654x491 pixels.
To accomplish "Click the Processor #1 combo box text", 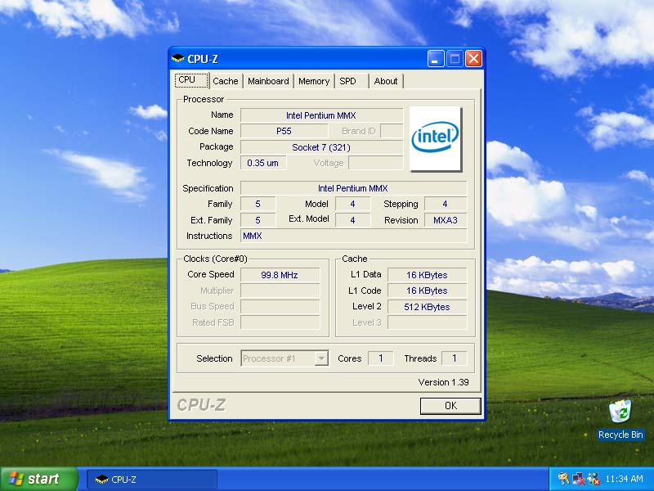I will [x=269, y=358].
